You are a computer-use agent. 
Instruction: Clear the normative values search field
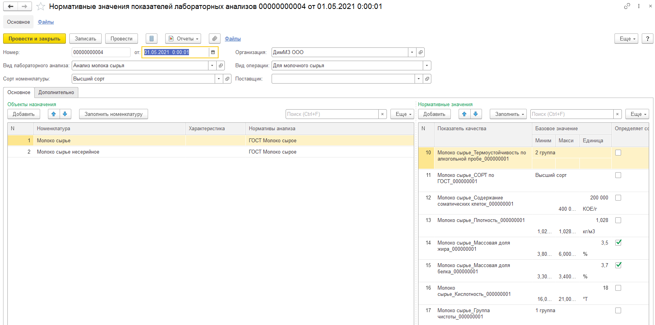pyautogui.click(x=617, y=114)
